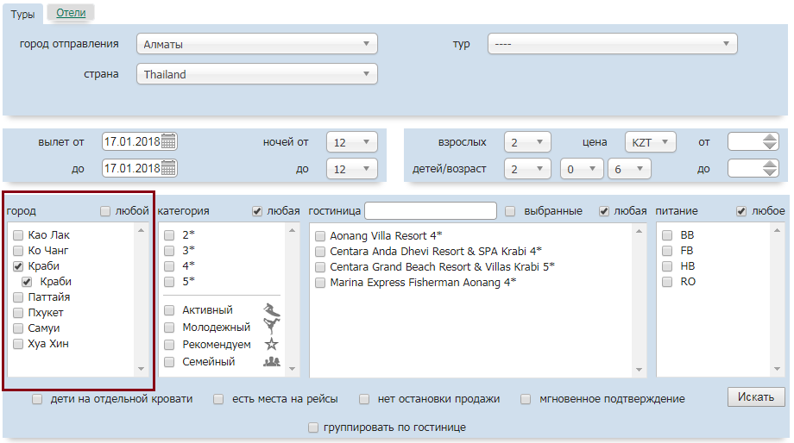Tick Aonang Villa Resort 4* hotel
The width and height of the screenshot is (794, 443).
coord(321,236)
